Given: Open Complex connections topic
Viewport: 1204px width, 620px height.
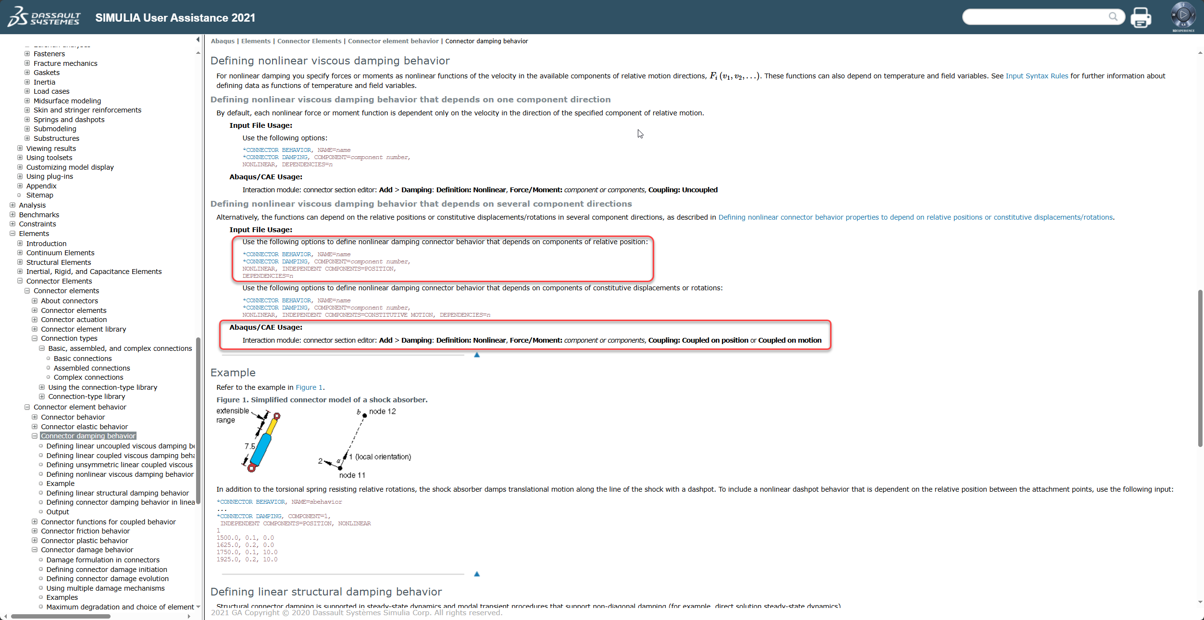Looking at the screenshot, I should pyautogui.click(x=88, y=377).
